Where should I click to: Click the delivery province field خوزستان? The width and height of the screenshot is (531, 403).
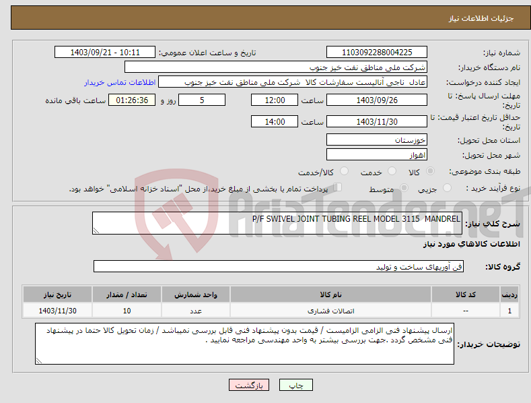[x=377, y=139]
